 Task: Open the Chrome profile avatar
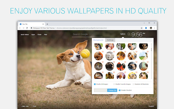[151, 28]
